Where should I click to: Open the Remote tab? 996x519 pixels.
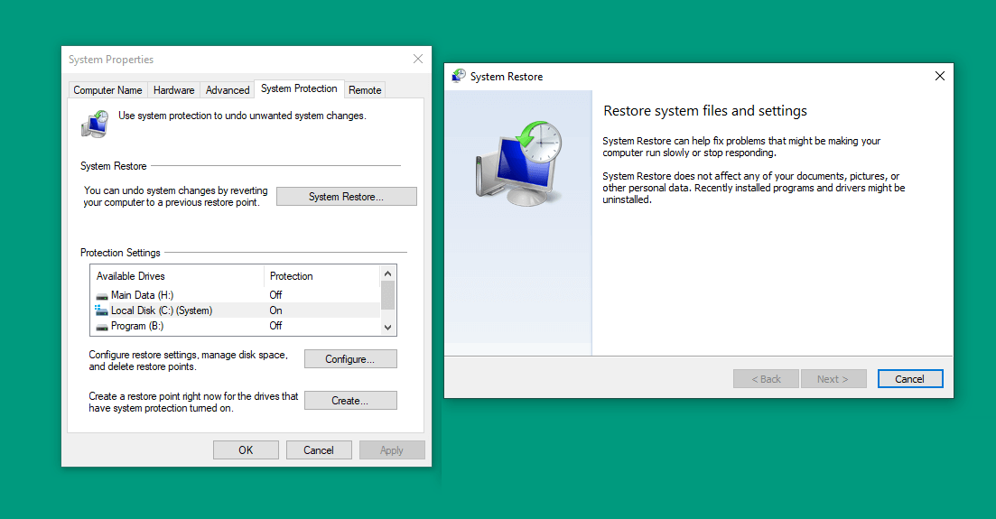(x=365, y=90)
